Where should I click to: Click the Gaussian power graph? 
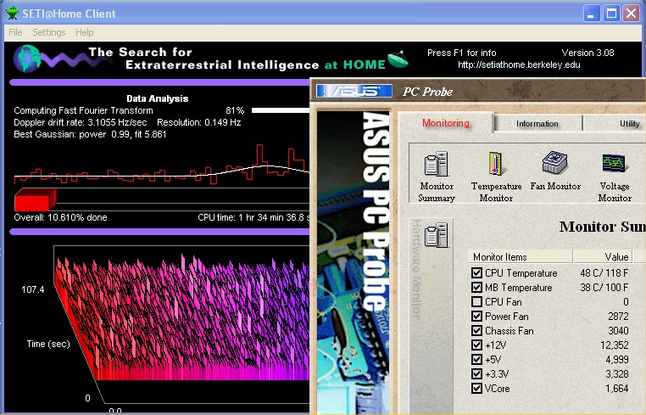pos(161,164)
